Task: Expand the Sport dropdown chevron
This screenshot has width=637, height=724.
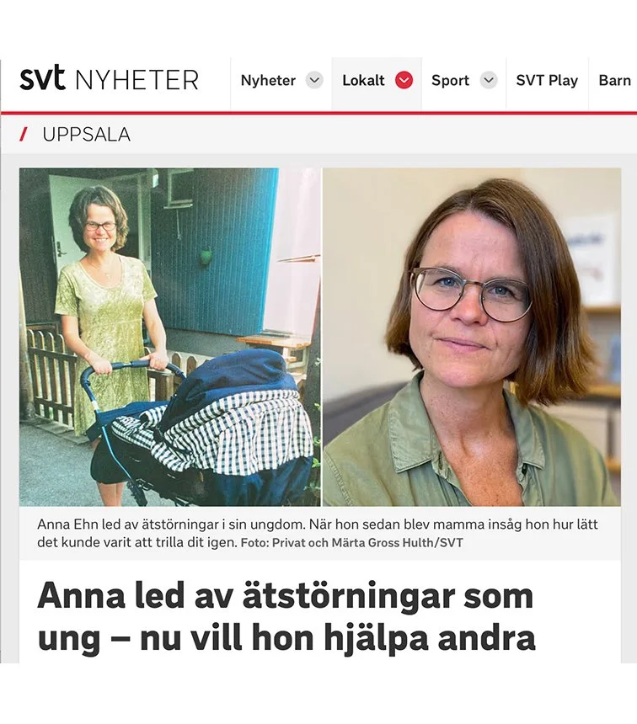Action: pyautogui.click(x=488, y=80)
